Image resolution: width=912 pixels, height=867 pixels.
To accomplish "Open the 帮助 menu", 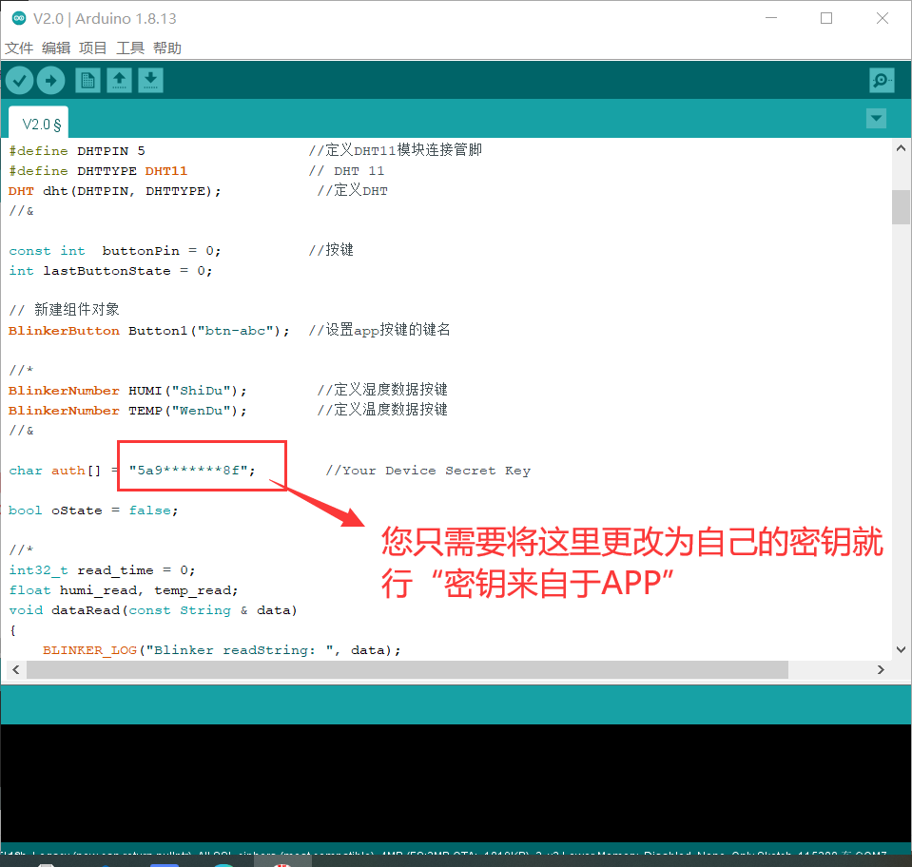I will [167, 48].
